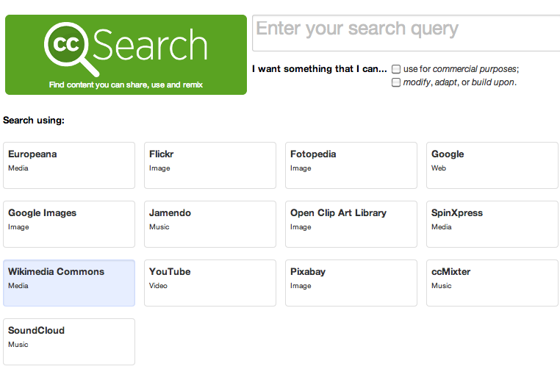The width and height of the screenshot is (560, 369).
Task: Choose Flickr image search
Action: (x=210, y=165)
